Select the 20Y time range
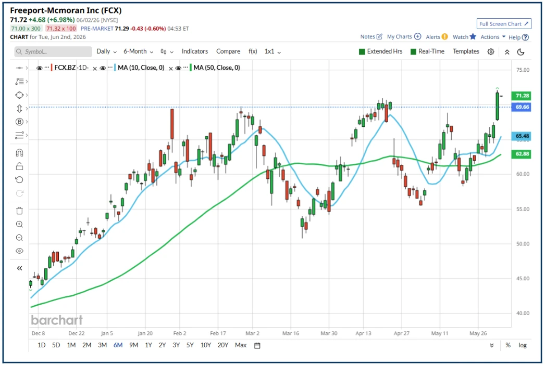545x365 pixels. (x=223, y=345)
